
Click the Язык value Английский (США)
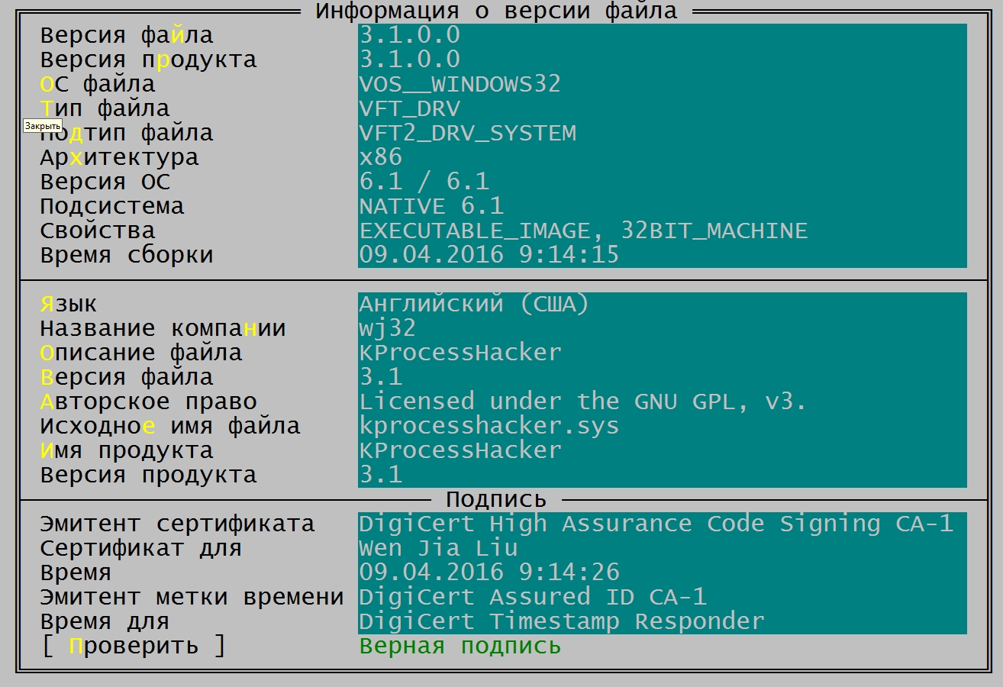tap(663, 304)
